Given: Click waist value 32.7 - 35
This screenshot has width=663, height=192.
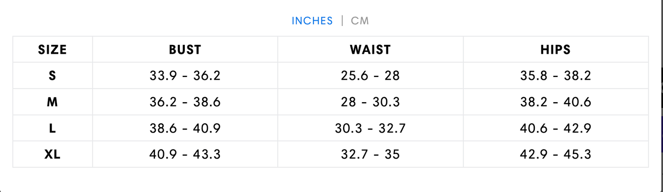Looking at the screenshot, I should (x=370, y=155).
